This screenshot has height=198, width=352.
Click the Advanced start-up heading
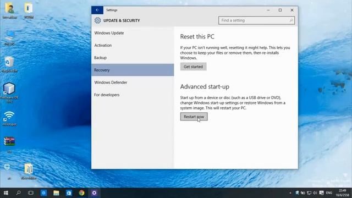click(x=205, y=87)
